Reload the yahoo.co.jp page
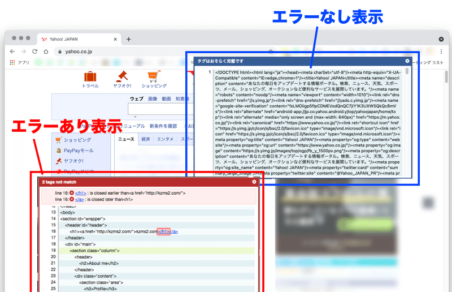The height and width of the screenshot is (292, 452). point(34,51)
